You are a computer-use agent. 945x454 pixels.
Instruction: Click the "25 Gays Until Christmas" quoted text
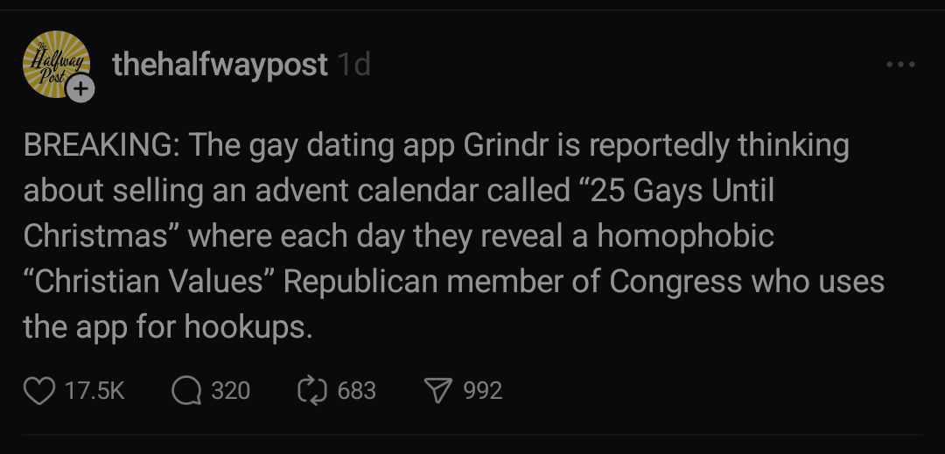[x=398, y=213]
